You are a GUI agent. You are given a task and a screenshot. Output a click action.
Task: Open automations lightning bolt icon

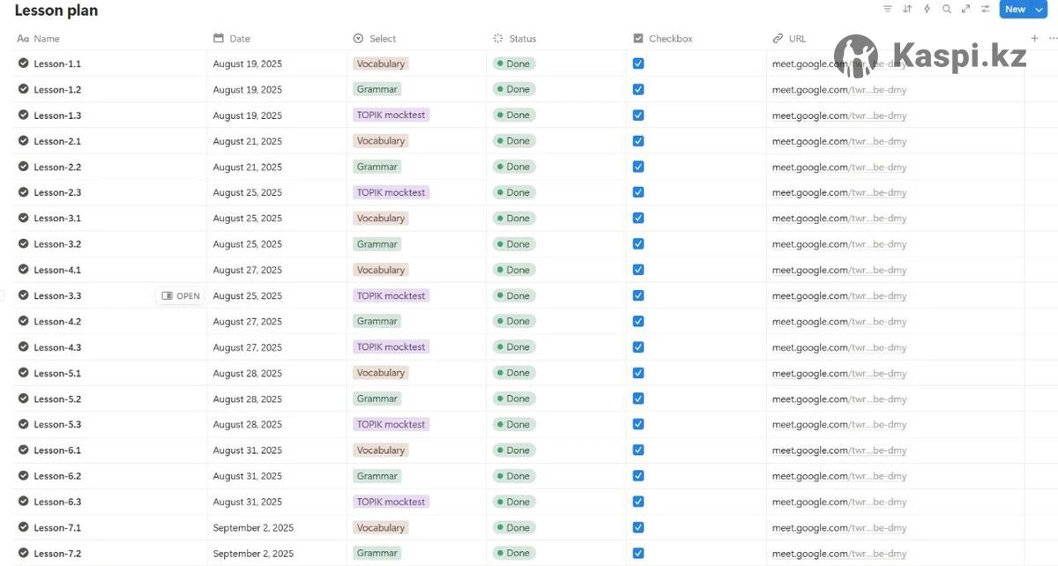[927, 9]
